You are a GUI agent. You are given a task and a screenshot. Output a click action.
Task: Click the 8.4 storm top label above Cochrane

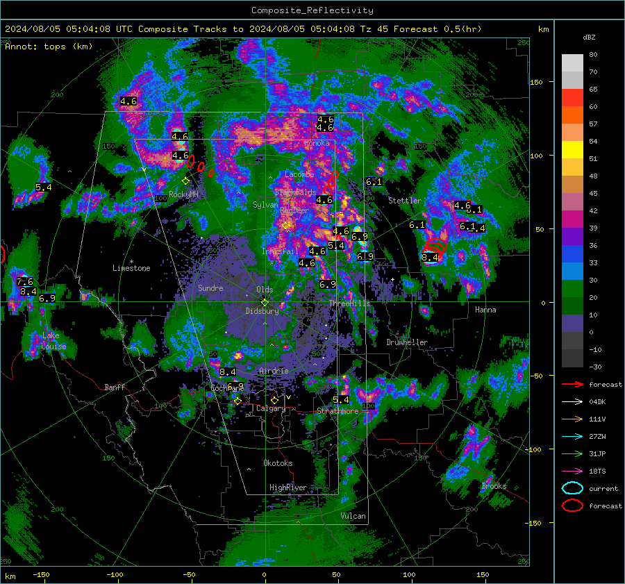pos(228,372)
